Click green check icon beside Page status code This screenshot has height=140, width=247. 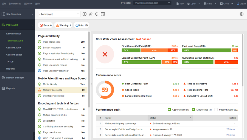40,42
